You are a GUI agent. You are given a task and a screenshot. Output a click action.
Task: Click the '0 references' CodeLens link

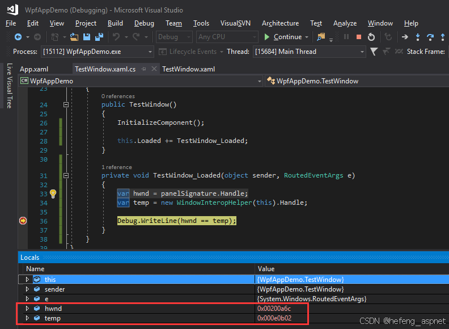tap(118, 96)
